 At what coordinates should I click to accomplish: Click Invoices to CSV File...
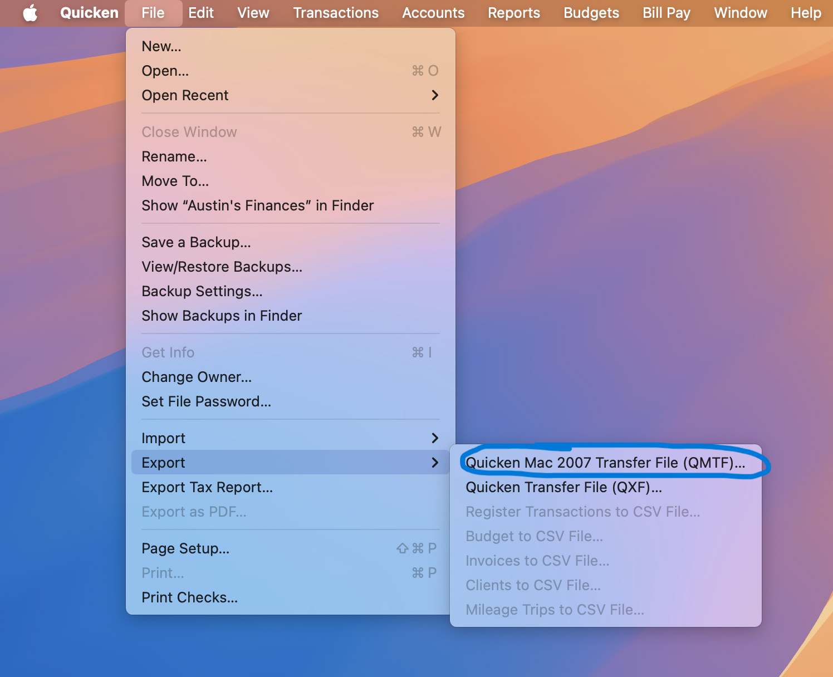pyautogui.click(x=605, y=561)
